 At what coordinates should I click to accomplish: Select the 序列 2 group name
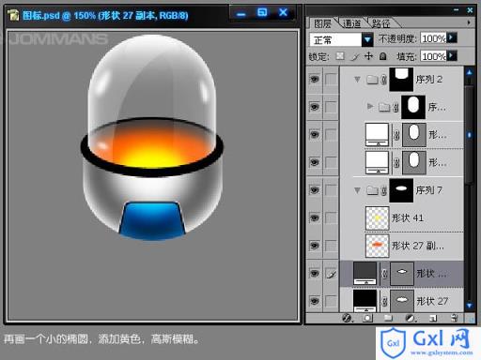coord(429,80)
